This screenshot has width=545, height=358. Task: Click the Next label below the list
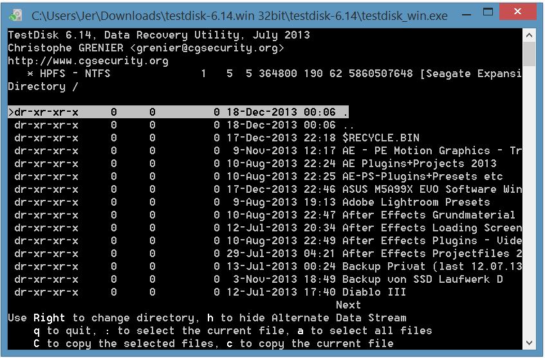point(348,305)
